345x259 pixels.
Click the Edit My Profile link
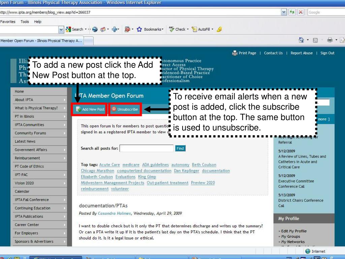pos(294,231)
